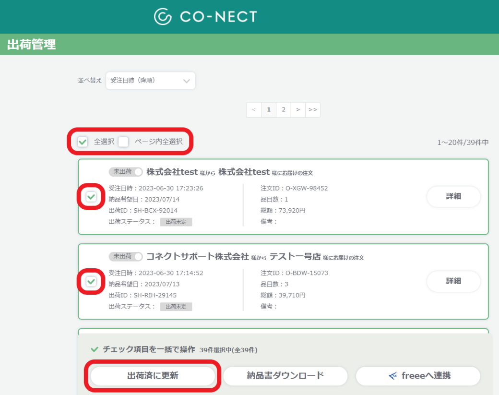Click 受注日時：2023-06-30 17:14:52 text
This screenshot has height=395, width=499.
pos(156,273)
